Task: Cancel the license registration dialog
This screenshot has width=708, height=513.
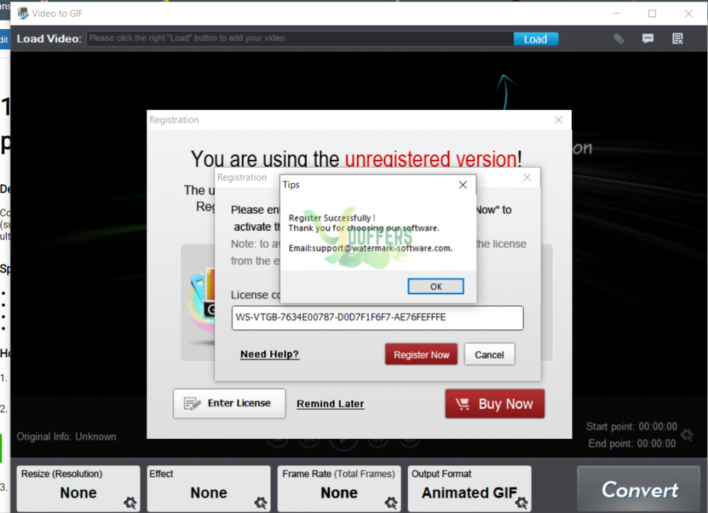Action: point(489,354)
